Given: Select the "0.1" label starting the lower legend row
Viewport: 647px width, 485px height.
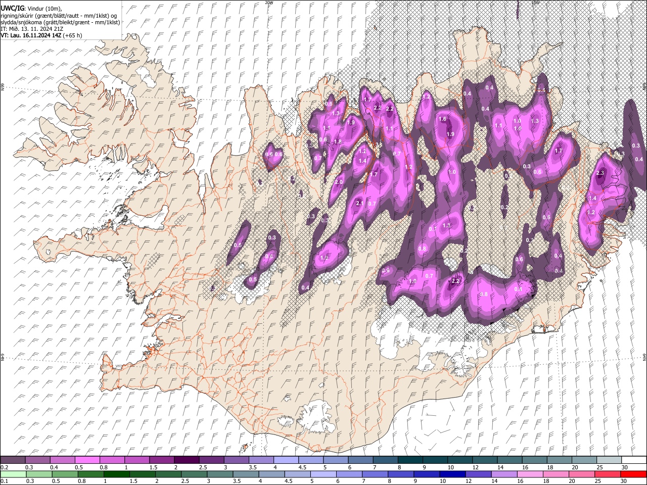Looking at the screenshot, I should coord(4,481).
